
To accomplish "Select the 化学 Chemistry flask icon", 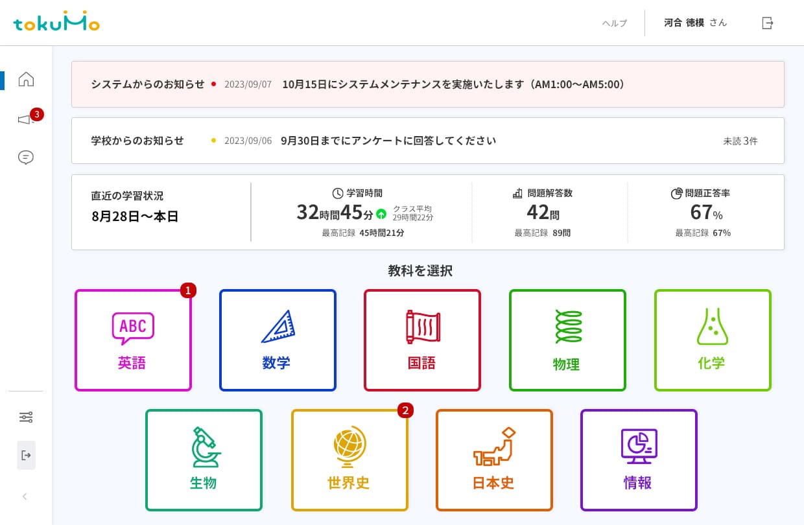I will pyautogui.click(x=712, y=327).
